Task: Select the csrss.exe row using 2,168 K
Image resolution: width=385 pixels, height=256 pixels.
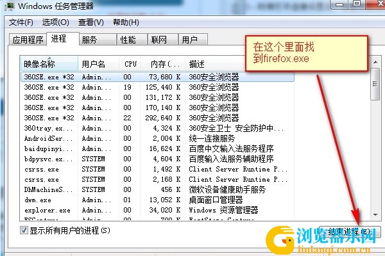Action: click(157, 180)
